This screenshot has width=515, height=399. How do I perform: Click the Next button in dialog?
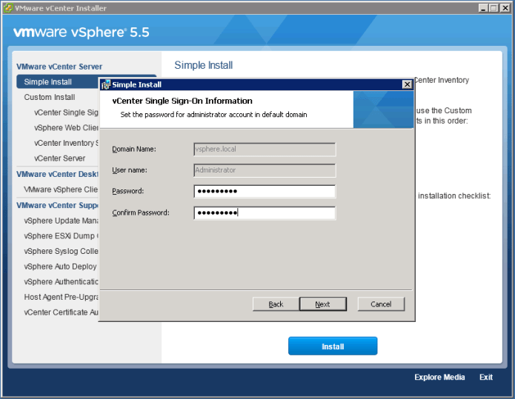[322, 304]
